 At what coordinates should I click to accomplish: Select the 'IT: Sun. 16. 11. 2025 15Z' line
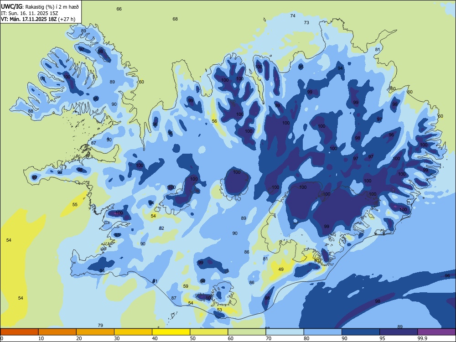pyautogui.click(x=29, y=13)
